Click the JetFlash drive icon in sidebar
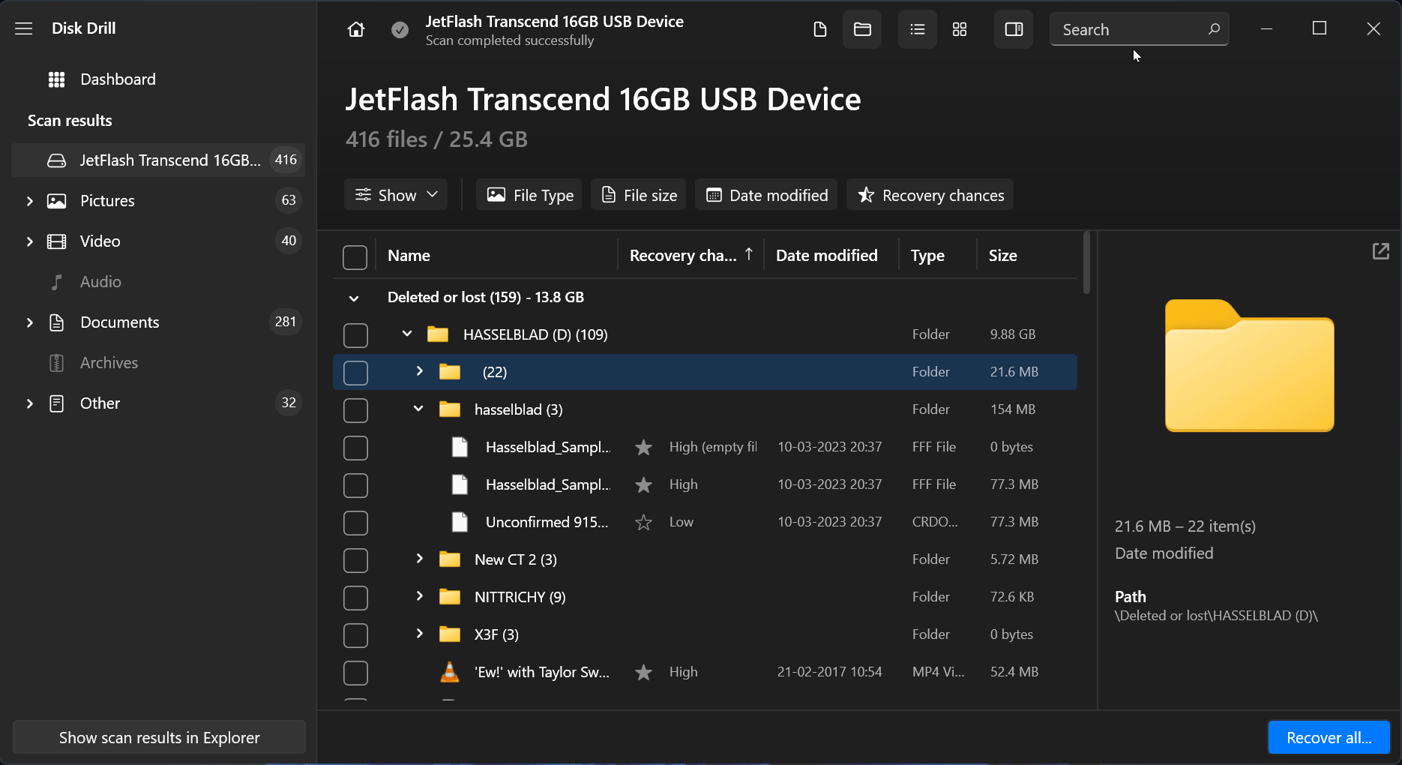 pos(57,160)
